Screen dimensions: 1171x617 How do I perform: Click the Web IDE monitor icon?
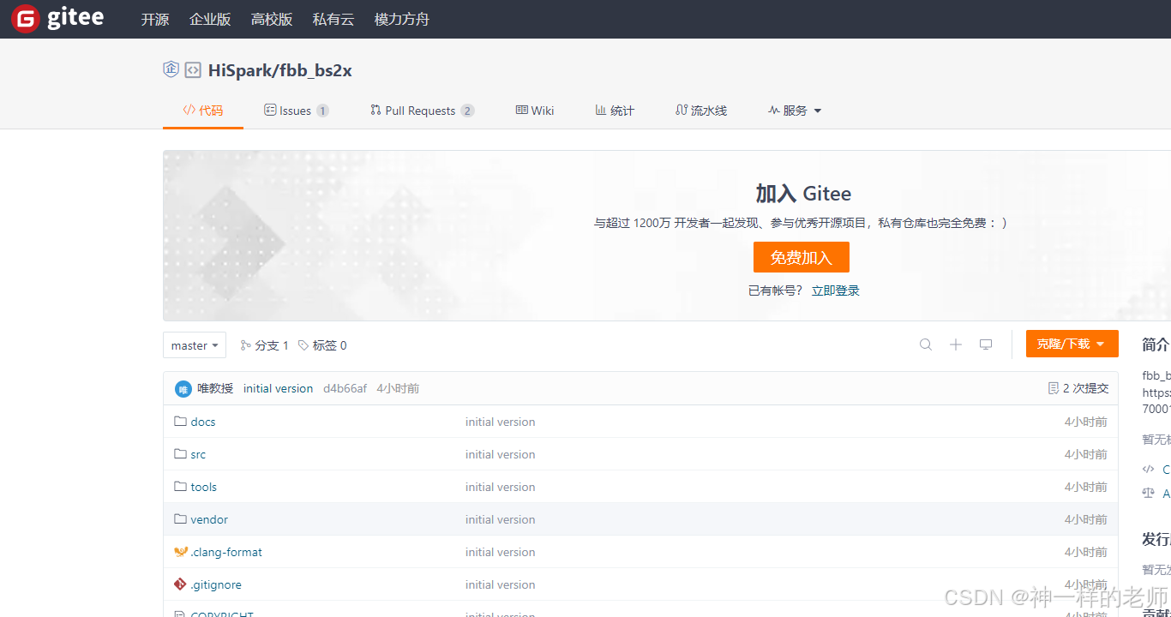[x=986, y=344]
